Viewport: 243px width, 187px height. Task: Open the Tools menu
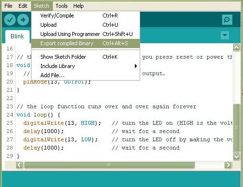pyautogui.click(x=62, y=6)
